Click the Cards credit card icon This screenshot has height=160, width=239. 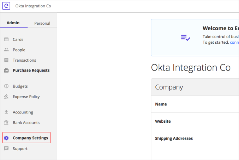[6, 39]
